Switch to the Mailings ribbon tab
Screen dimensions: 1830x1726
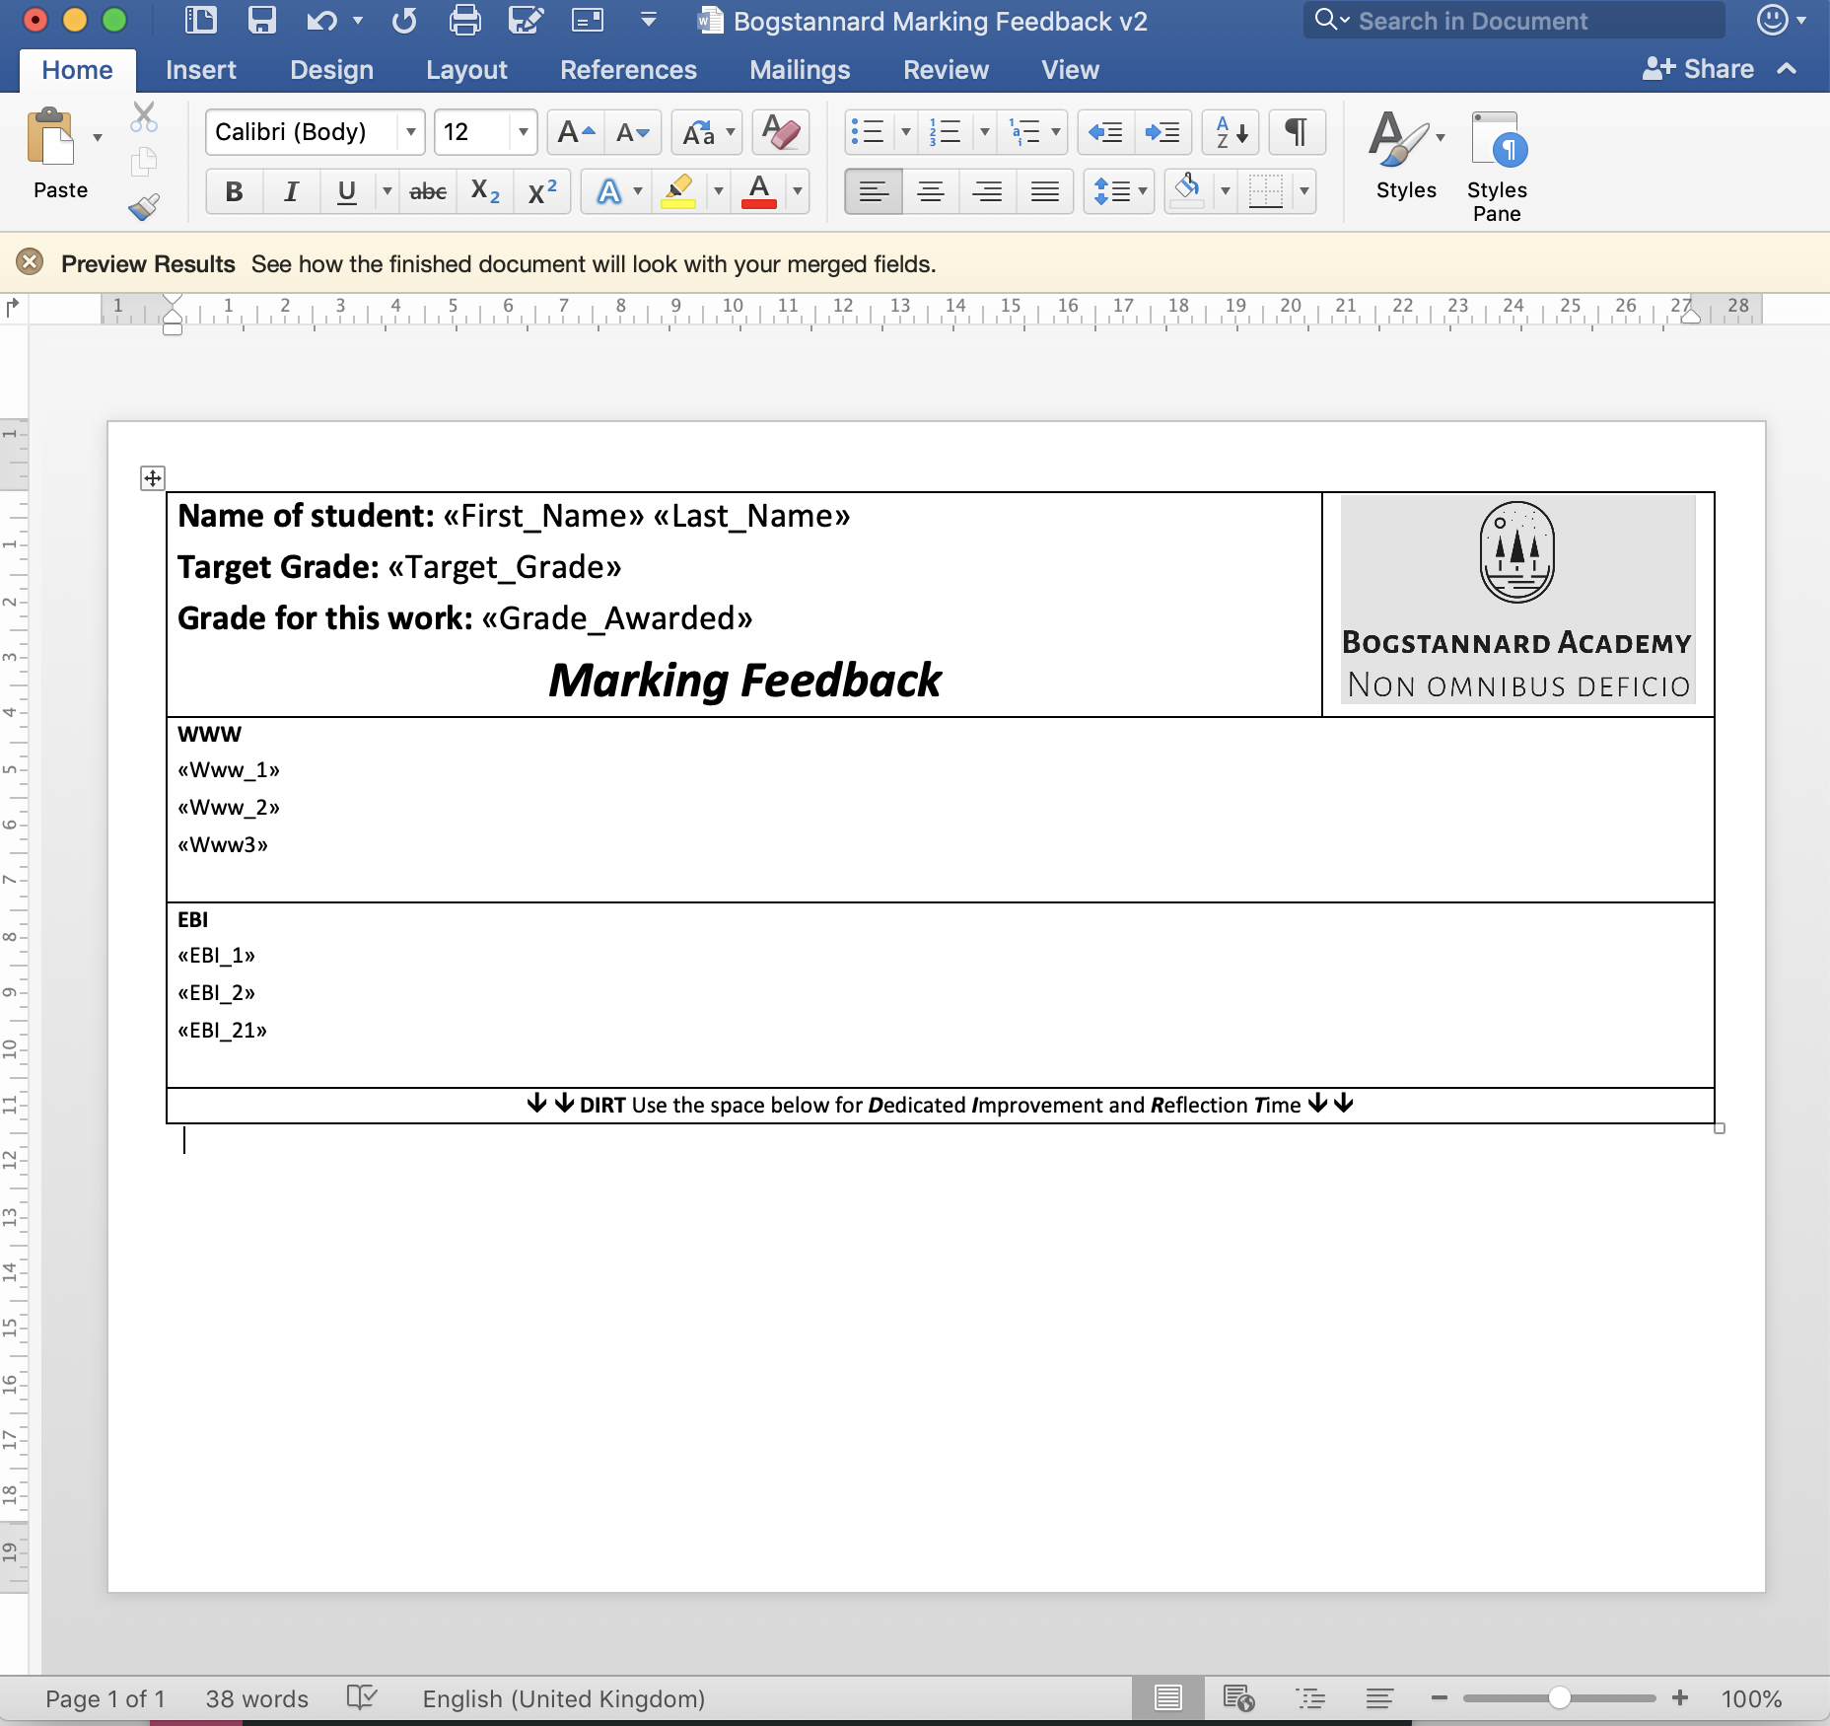799,69
